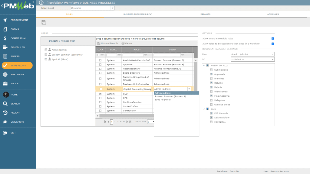Click the grid horizontal scrollbar
This screenshot has height=174, width=310.
127,116
